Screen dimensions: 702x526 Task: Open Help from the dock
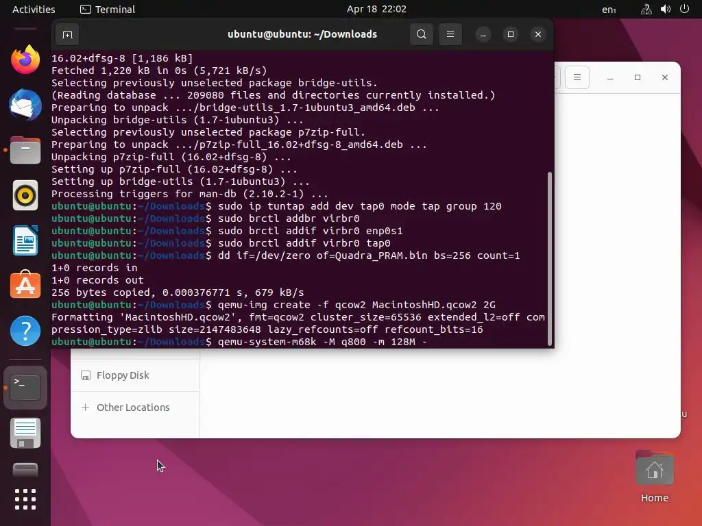point(25,331)
